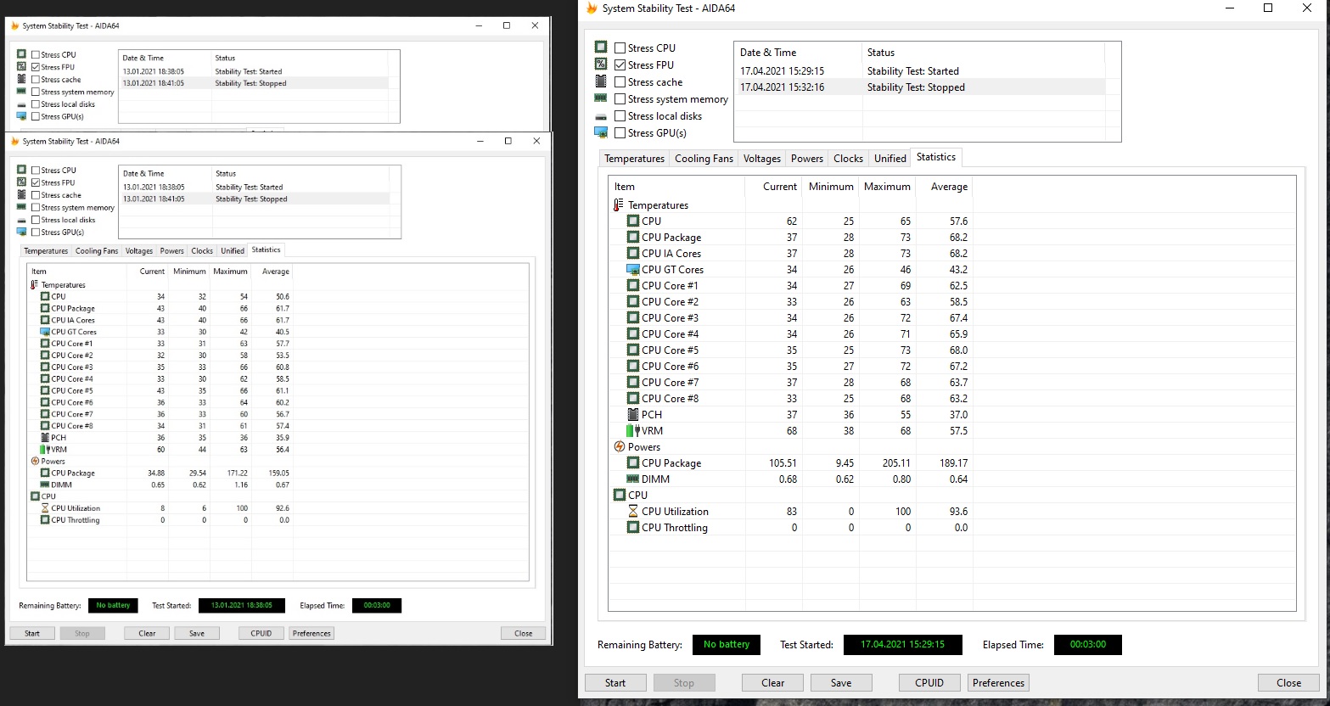This screenshot has width=1330, height=706.
Task: Click the Close button in the 13.01.2021 statistics window
Action: click(523, 633)
